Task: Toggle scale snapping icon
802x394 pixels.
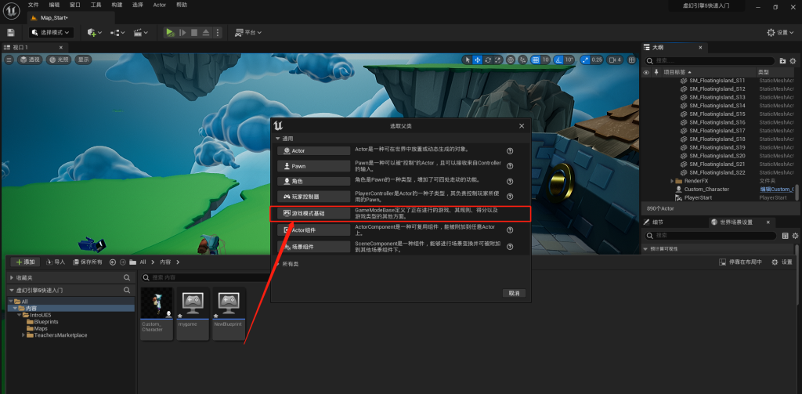Action: [x=585, y=60]
